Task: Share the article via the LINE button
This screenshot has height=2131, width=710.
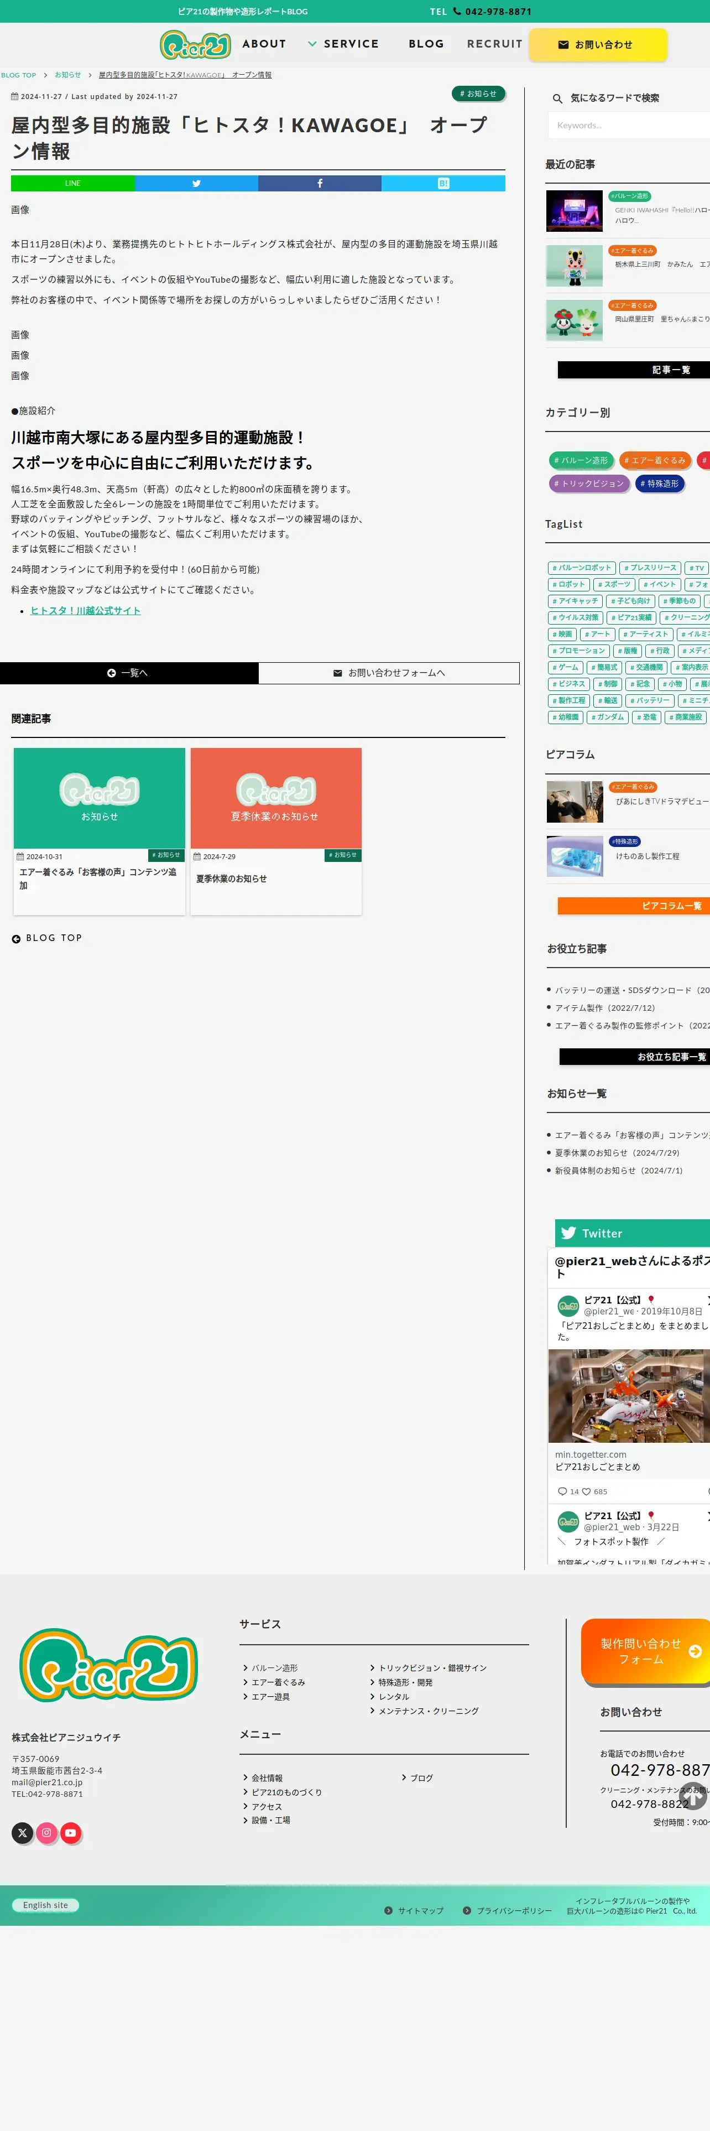Action: tap(73, 184)
